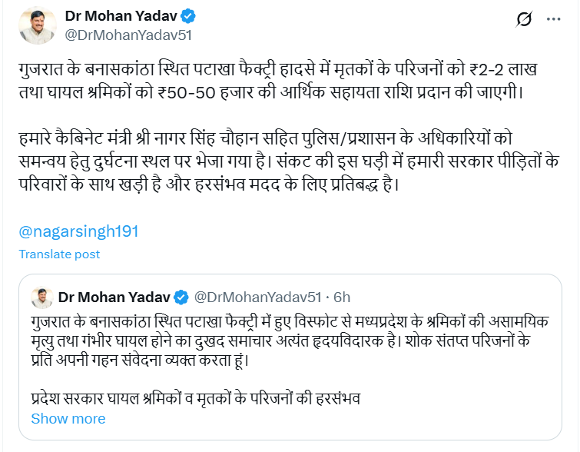Click quoted post line starting with प्रदेश सरकार

point(196,399)
